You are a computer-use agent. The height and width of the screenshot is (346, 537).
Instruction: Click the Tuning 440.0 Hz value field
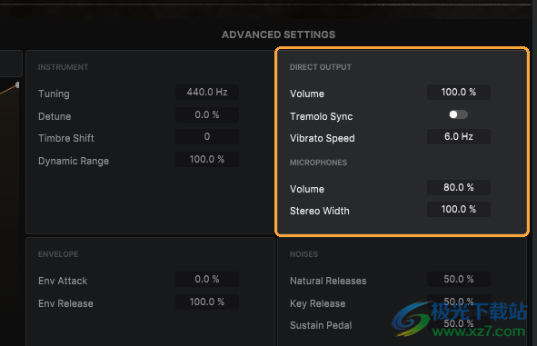pos(207,92)
